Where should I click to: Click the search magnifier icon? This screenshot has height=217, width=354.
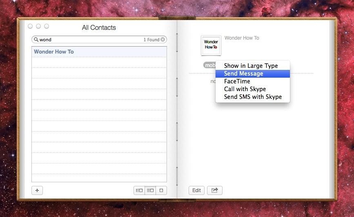(36, 40)
